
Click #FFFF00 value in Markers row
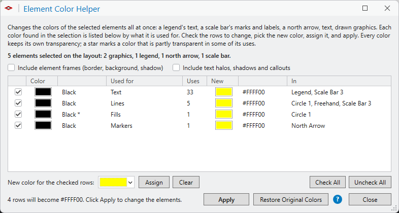(x=253, y=126)
